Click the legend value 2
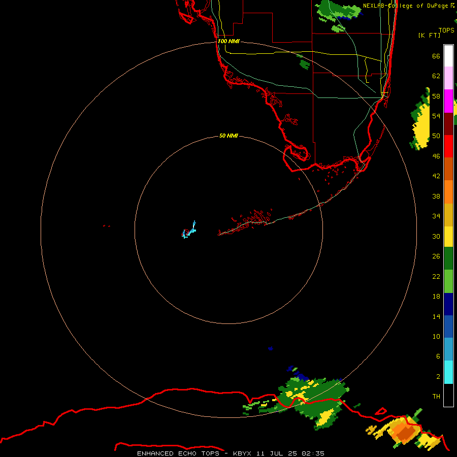The image size is (457, 457). pos(438,377)
